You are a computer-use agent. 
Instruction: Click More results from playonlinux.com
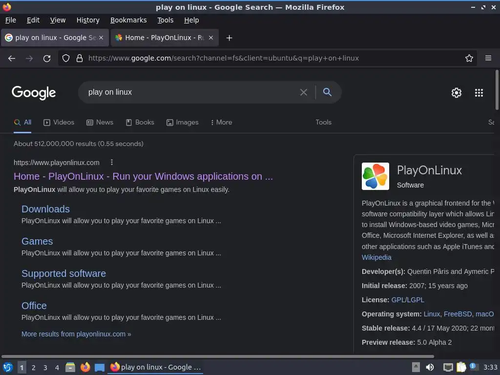point(76,334)
